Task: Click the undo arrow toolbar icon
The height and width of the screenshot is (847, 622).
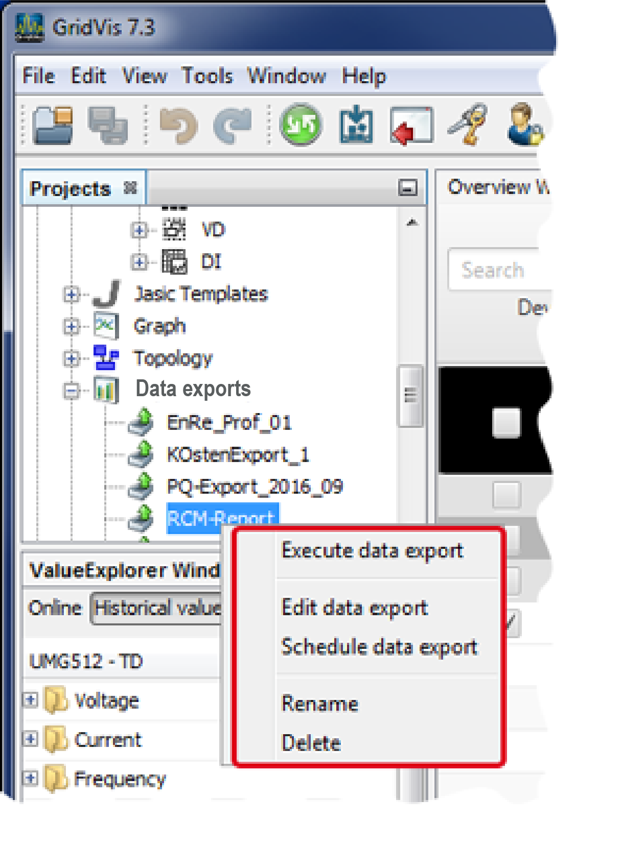Action: 178,125
